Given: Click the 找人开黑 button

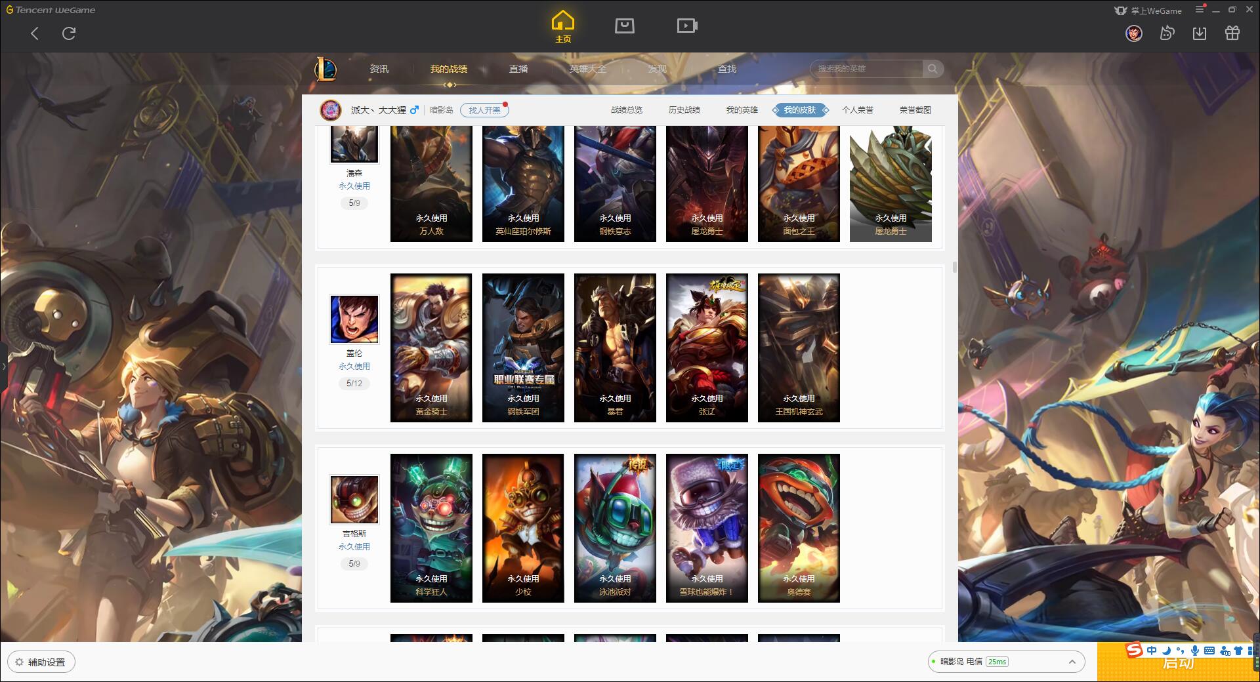Looking at the screenshot, I should click(484, 110).
